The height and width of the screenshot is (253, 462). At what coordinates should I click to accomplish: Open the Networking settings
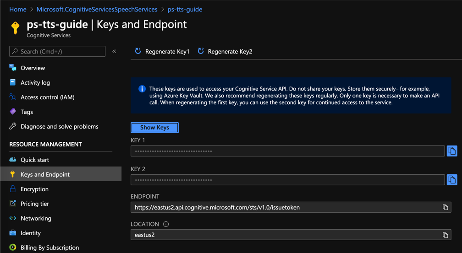(x=36, y=218)
